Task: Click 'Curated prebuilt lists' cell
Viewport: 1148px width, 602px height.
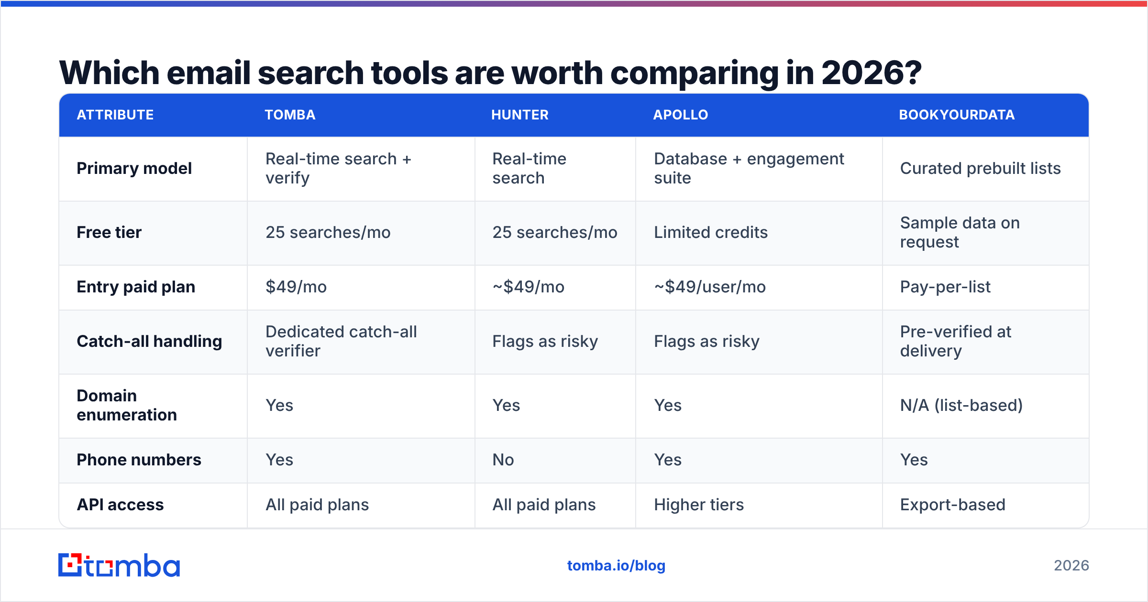Action: (x=986, y=169)
